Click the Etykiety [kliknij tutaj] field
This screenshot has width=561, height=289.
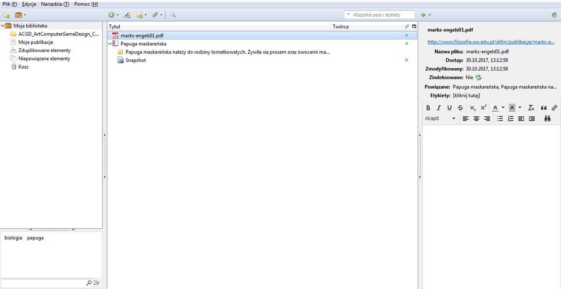[x=466, y=95]
